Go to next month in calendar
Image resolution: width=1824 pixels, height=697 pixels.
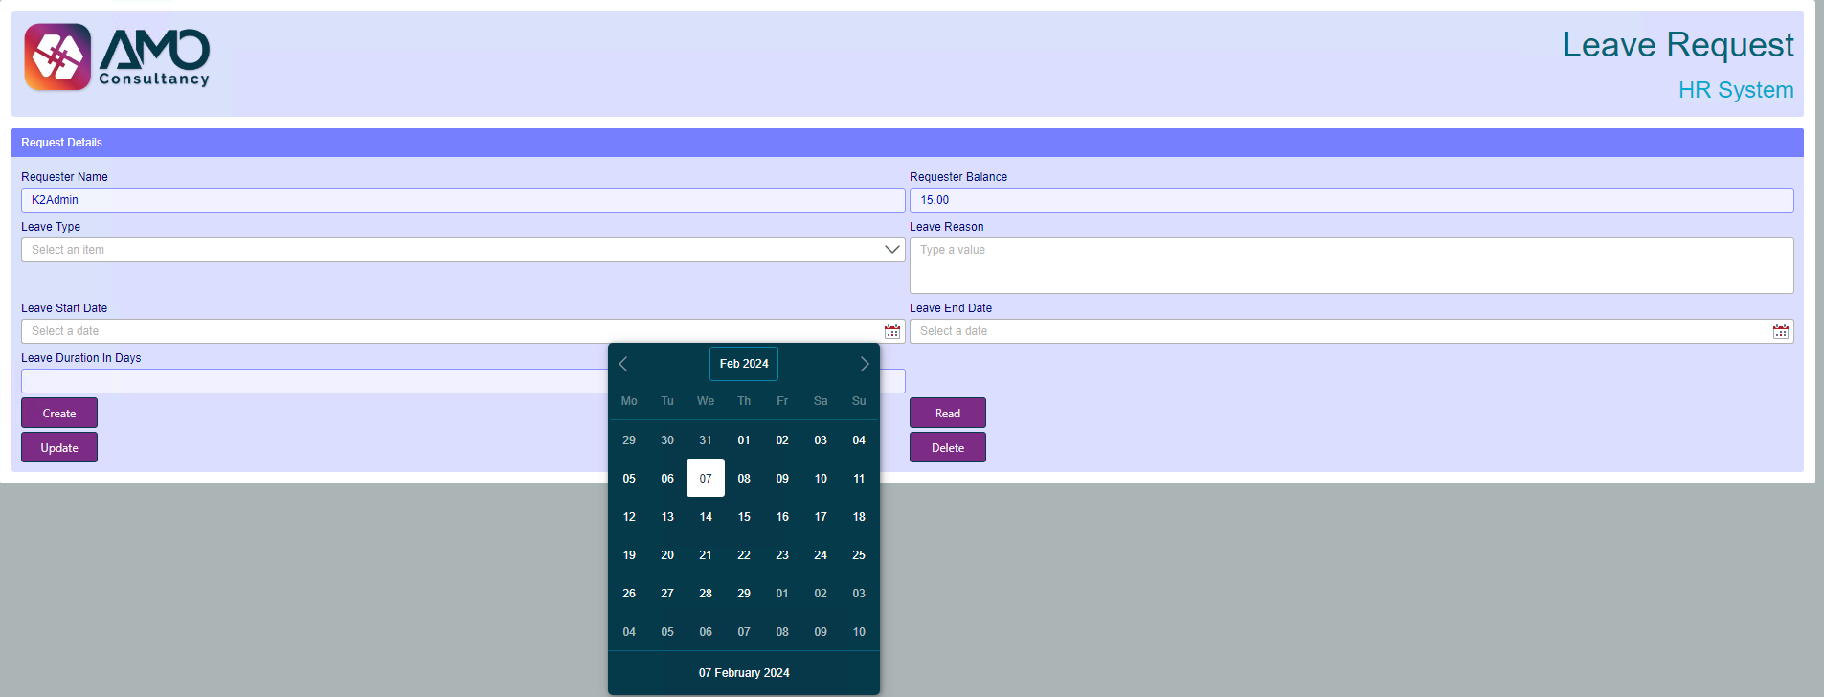pyautogui.click(x=865, y=364)
